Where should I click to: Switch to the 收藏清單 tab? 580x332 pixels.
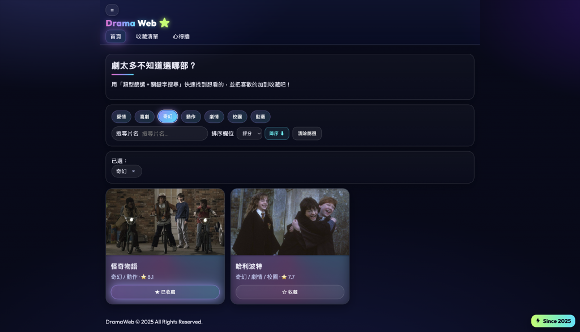pos(147,36)
